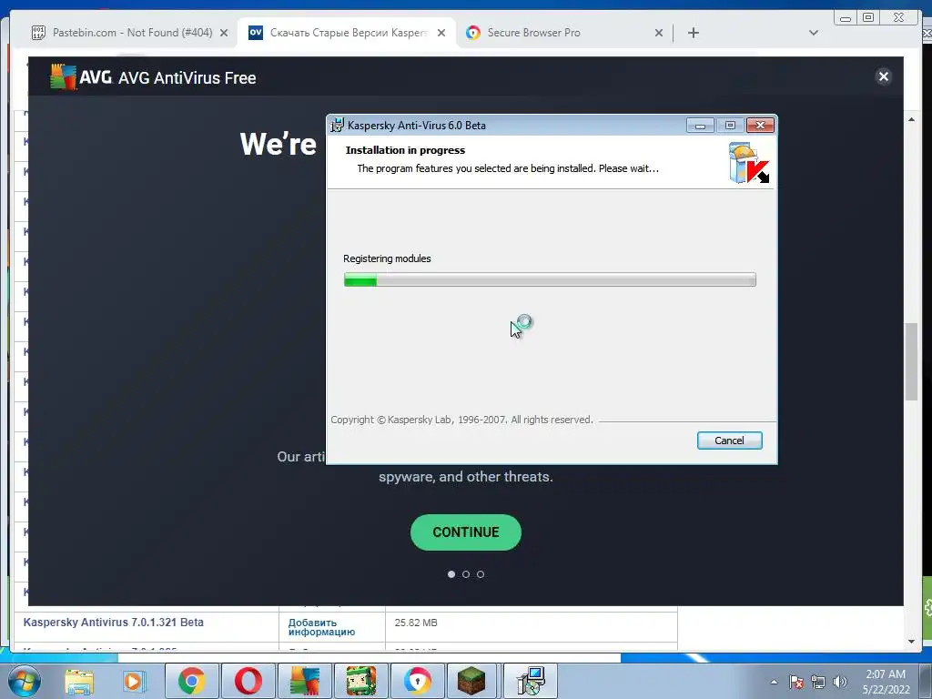Click the Добавить информацию link
The width and height of the screenshot is (932, 699).
(x=321, y=627)
